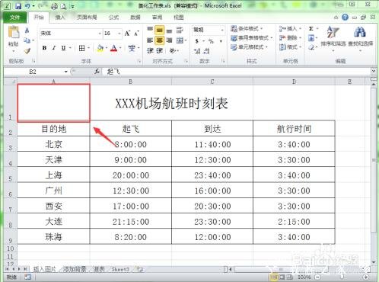This screenshot has height=282, width=379.
Task: Open the Format cells (格式) dropdown
Action: (x=290, y=47)
